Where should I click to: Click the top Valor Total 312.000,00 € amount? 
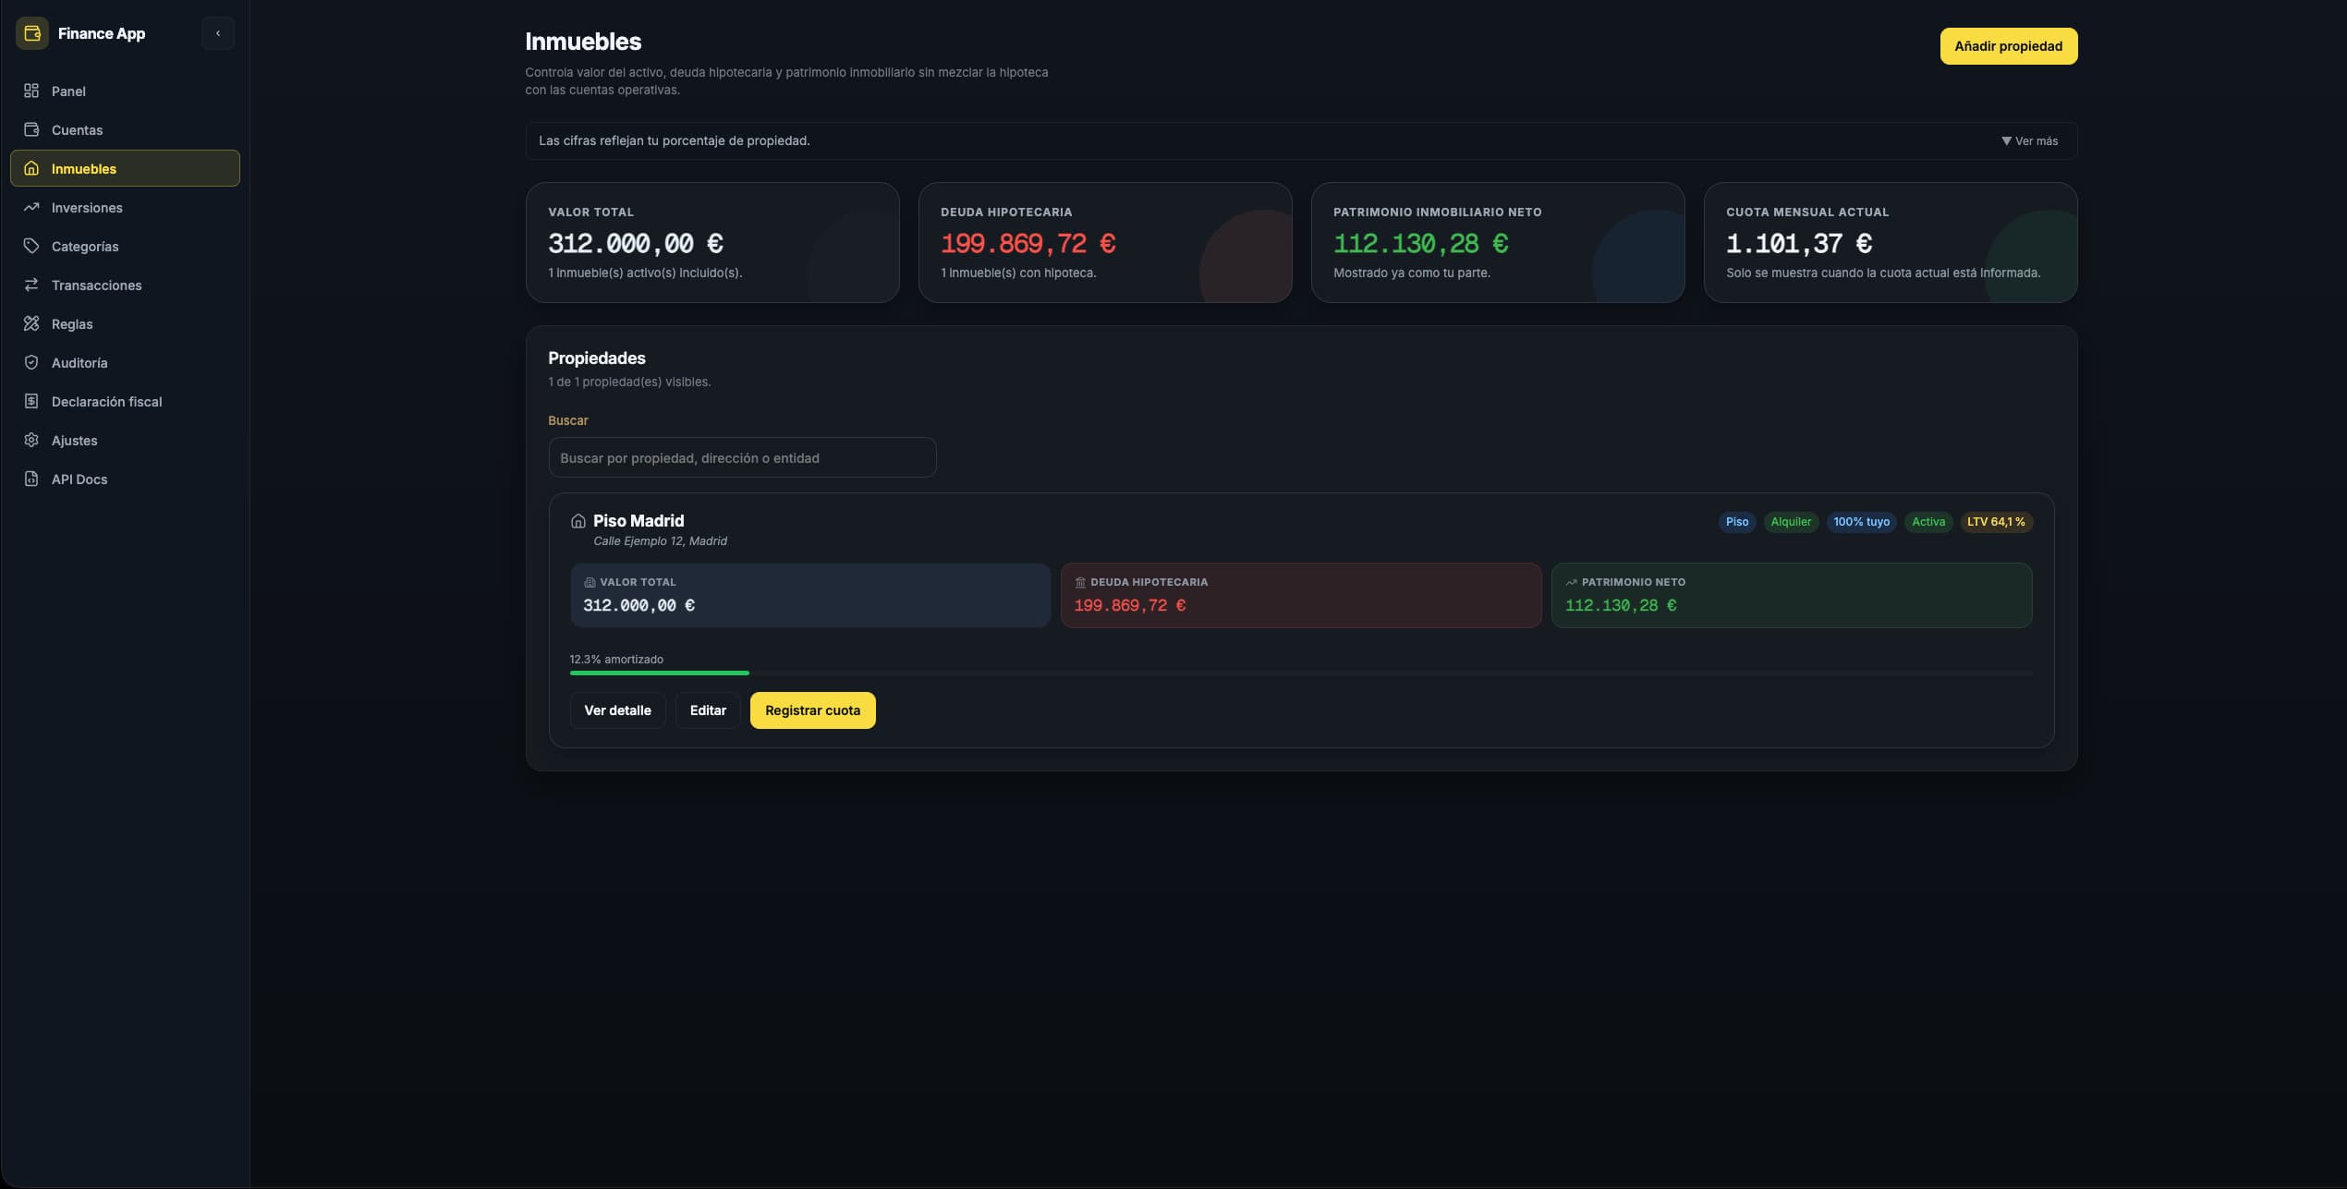point(636,243)
